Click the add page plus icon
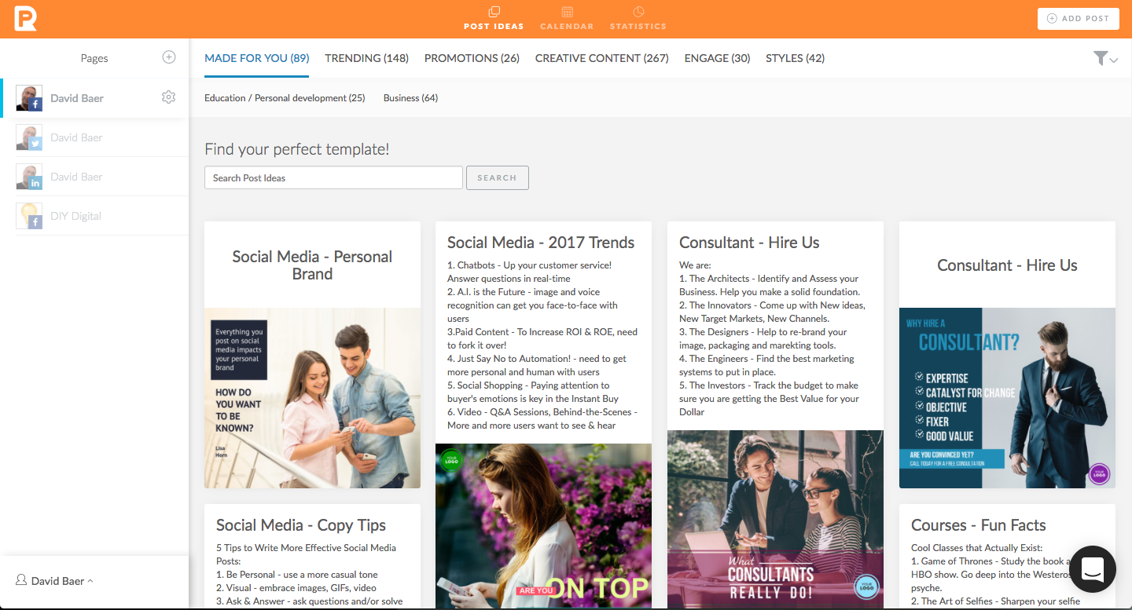The height and width of the screenshot is (610, 1132). click(x=168, y=57)
